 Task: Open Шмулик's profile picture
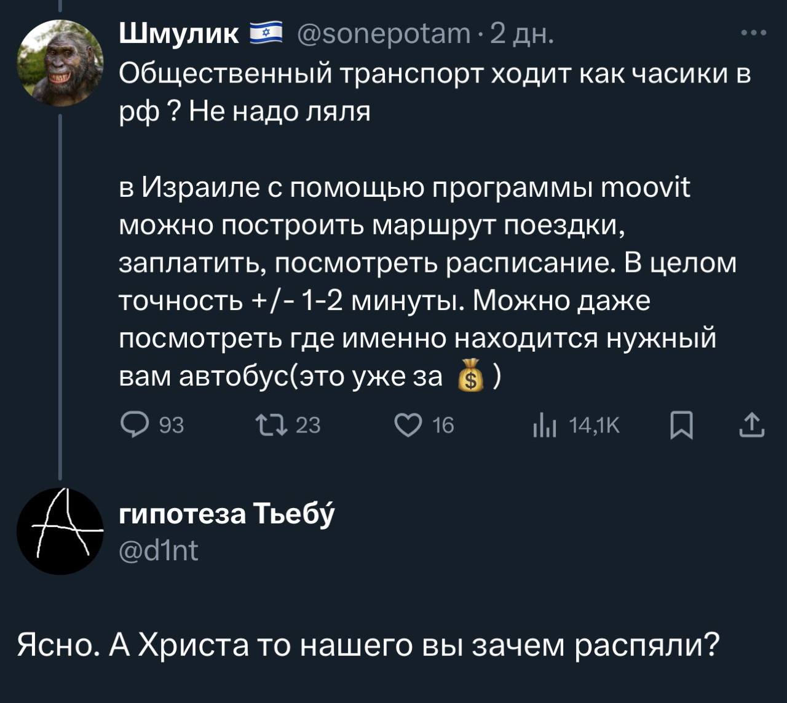tap(60, 63)
